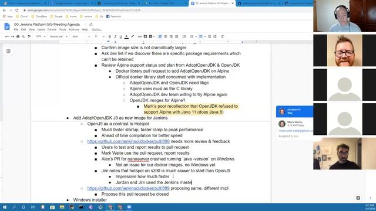Viewport: 376px width, 211px height.
Task: Show the document outline panel
Action: click(8, 51)
